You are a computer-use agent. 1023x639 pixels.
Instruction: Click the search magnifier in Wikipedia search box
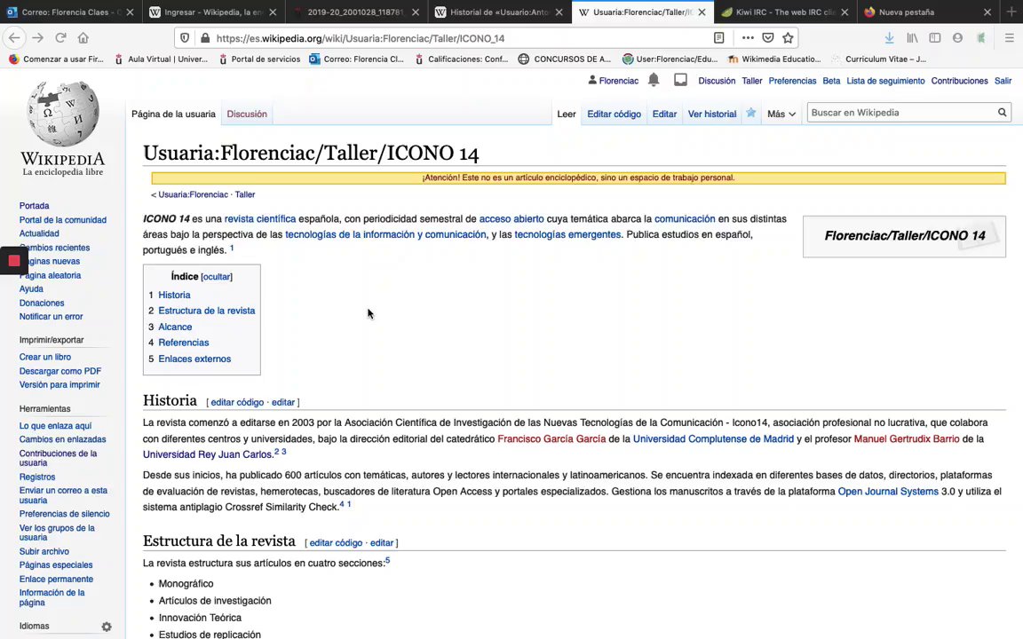point(1002,112)
